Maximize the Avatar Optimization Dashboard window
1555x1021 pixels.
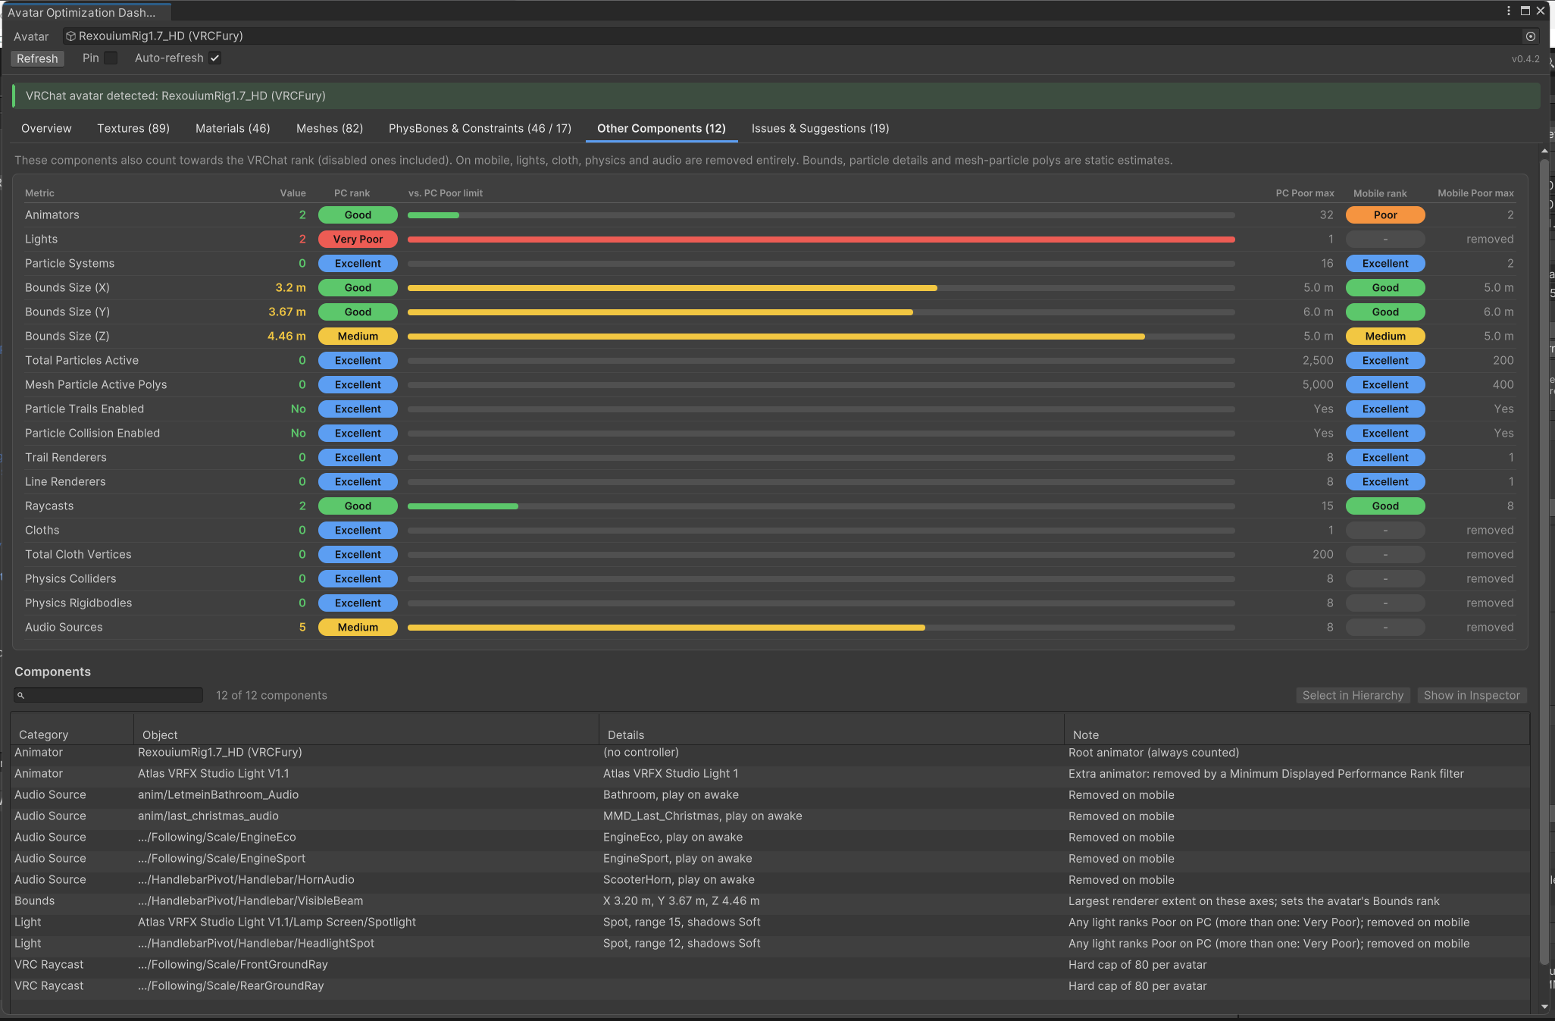[x=1525, y=11]
